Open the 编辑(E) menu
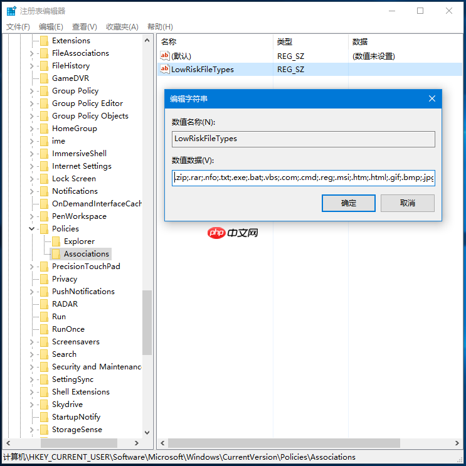 point(51,27)
